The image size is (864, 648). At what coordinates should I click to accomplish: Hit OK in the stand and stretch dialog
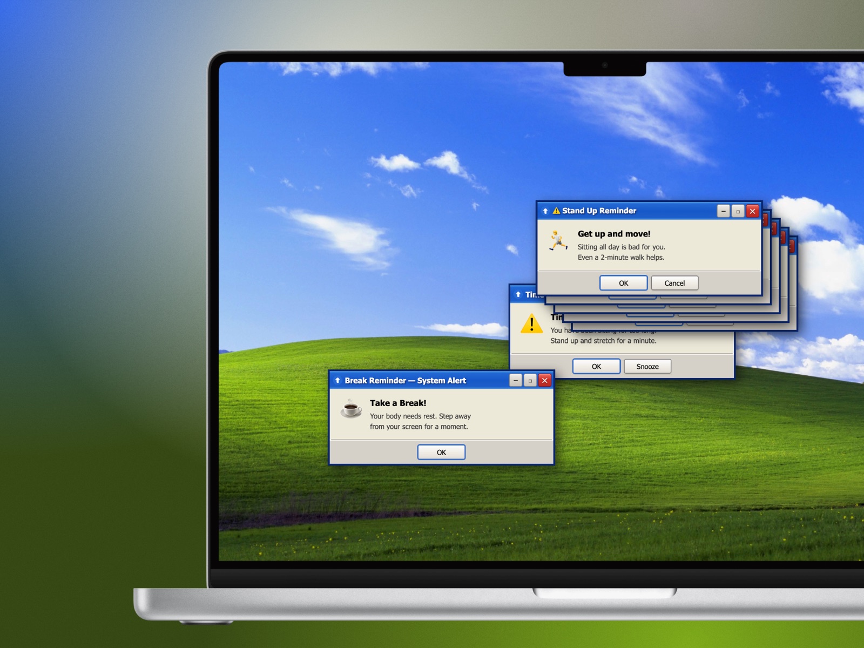point(596,367)
